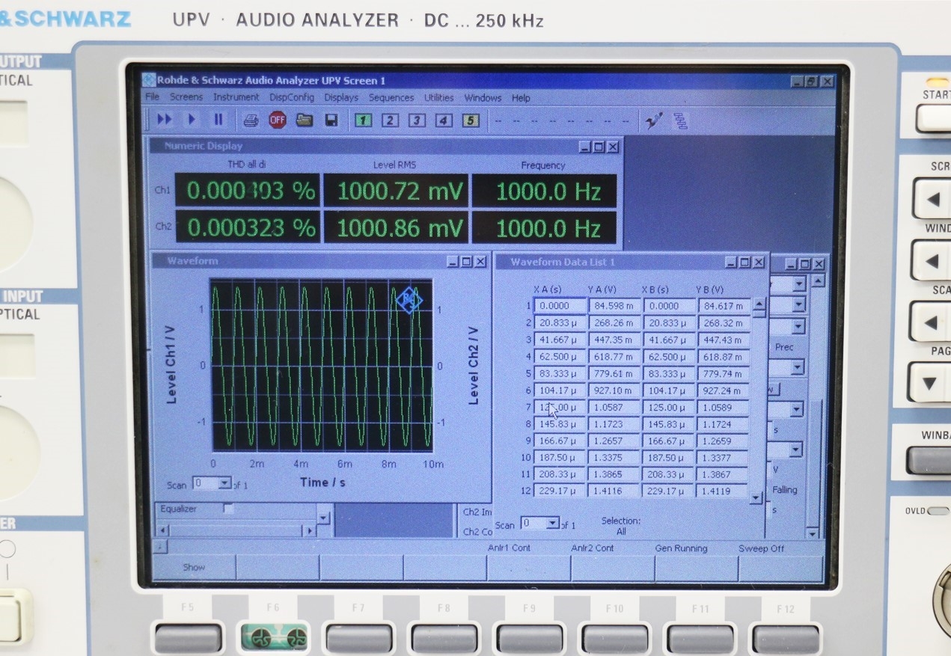Switch to screen 2 in the toolbar
Screen dimensions: 951x656
390,120
